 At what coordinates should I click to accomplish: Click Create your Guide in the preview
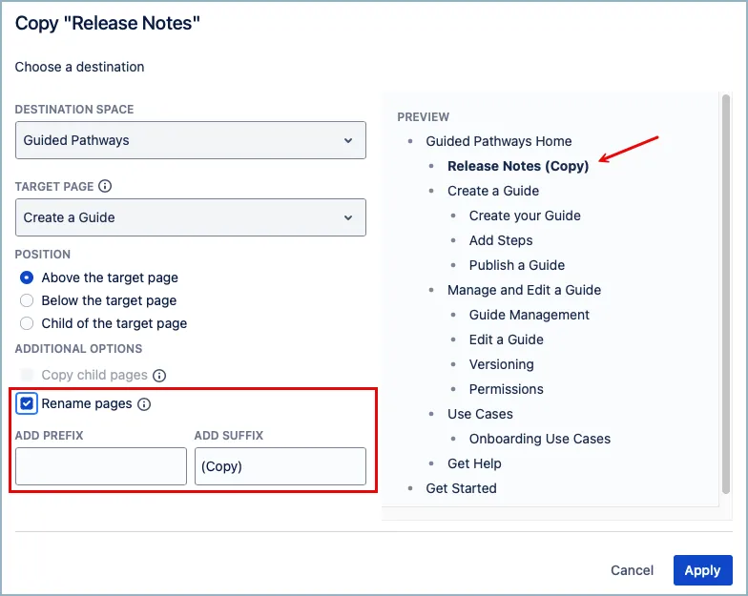(x=525, y=216)
